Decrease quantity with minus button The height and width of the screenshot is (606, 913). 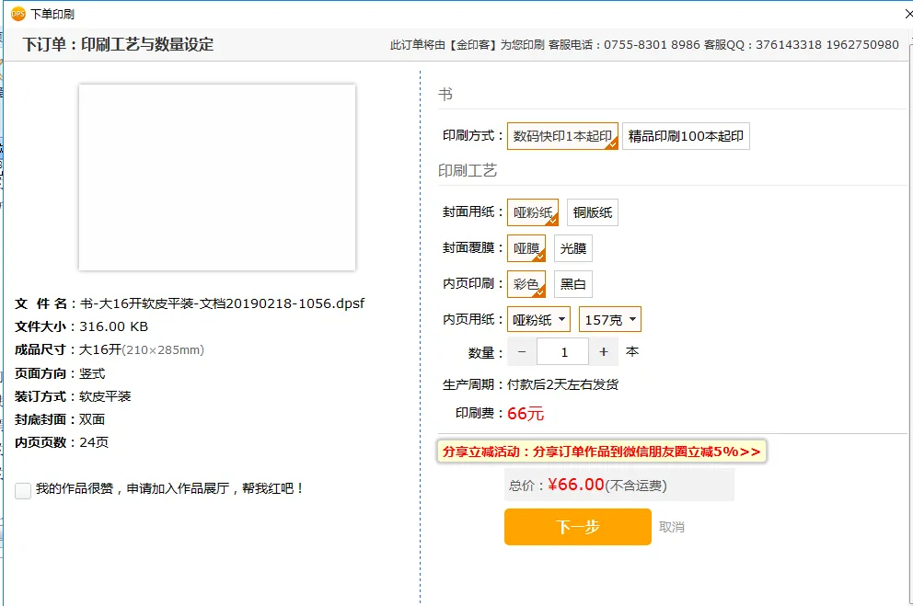tap(522, 352)
